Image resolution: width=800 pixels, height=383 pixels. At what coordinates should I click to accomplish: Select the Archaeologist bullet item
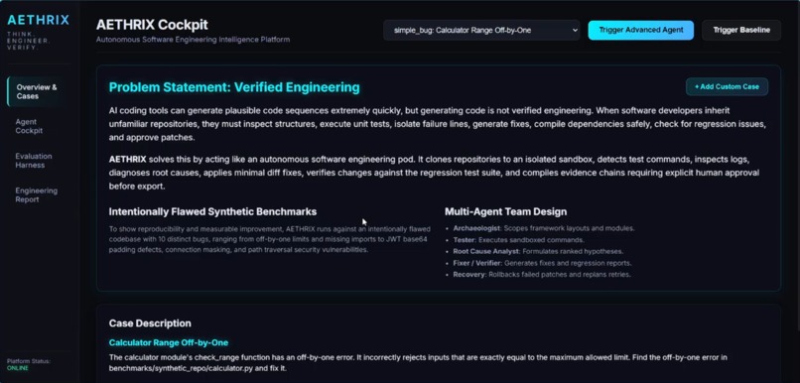(544, 228)
